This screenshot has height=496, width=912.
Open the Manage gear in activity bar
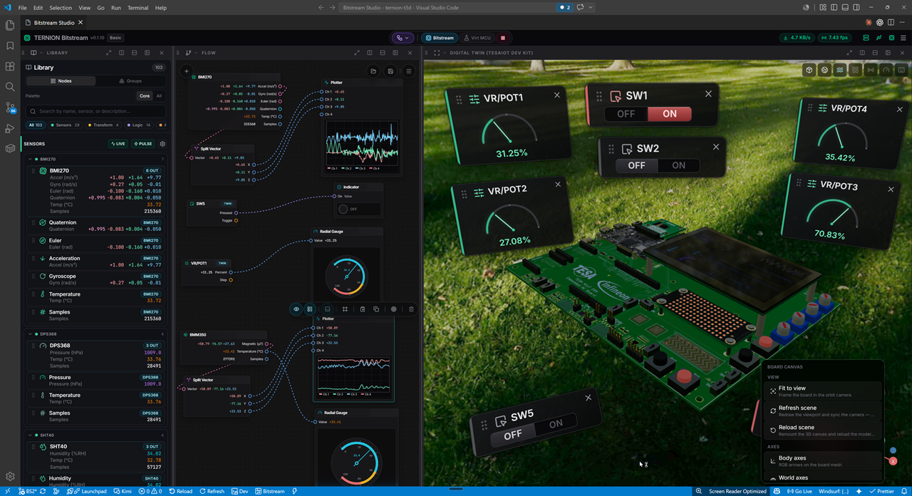click(10, 476)
